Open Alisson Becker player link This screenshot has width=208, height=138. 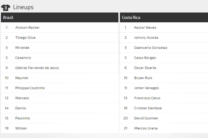point(28,27)
